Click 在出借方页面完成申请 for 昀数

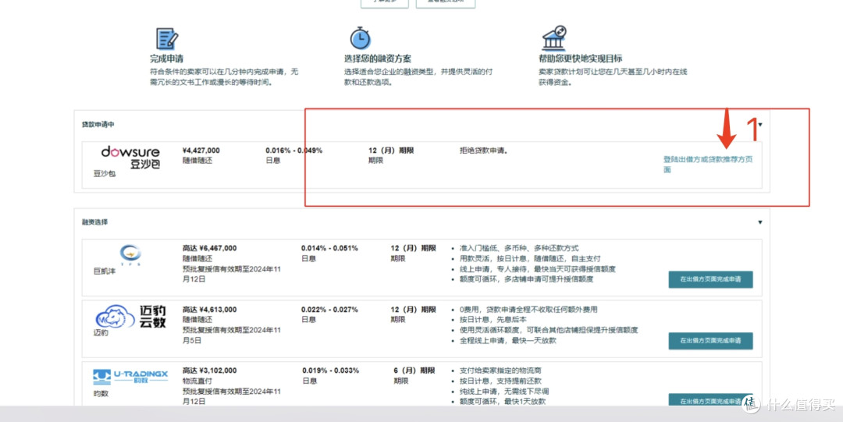pos(710,400)
